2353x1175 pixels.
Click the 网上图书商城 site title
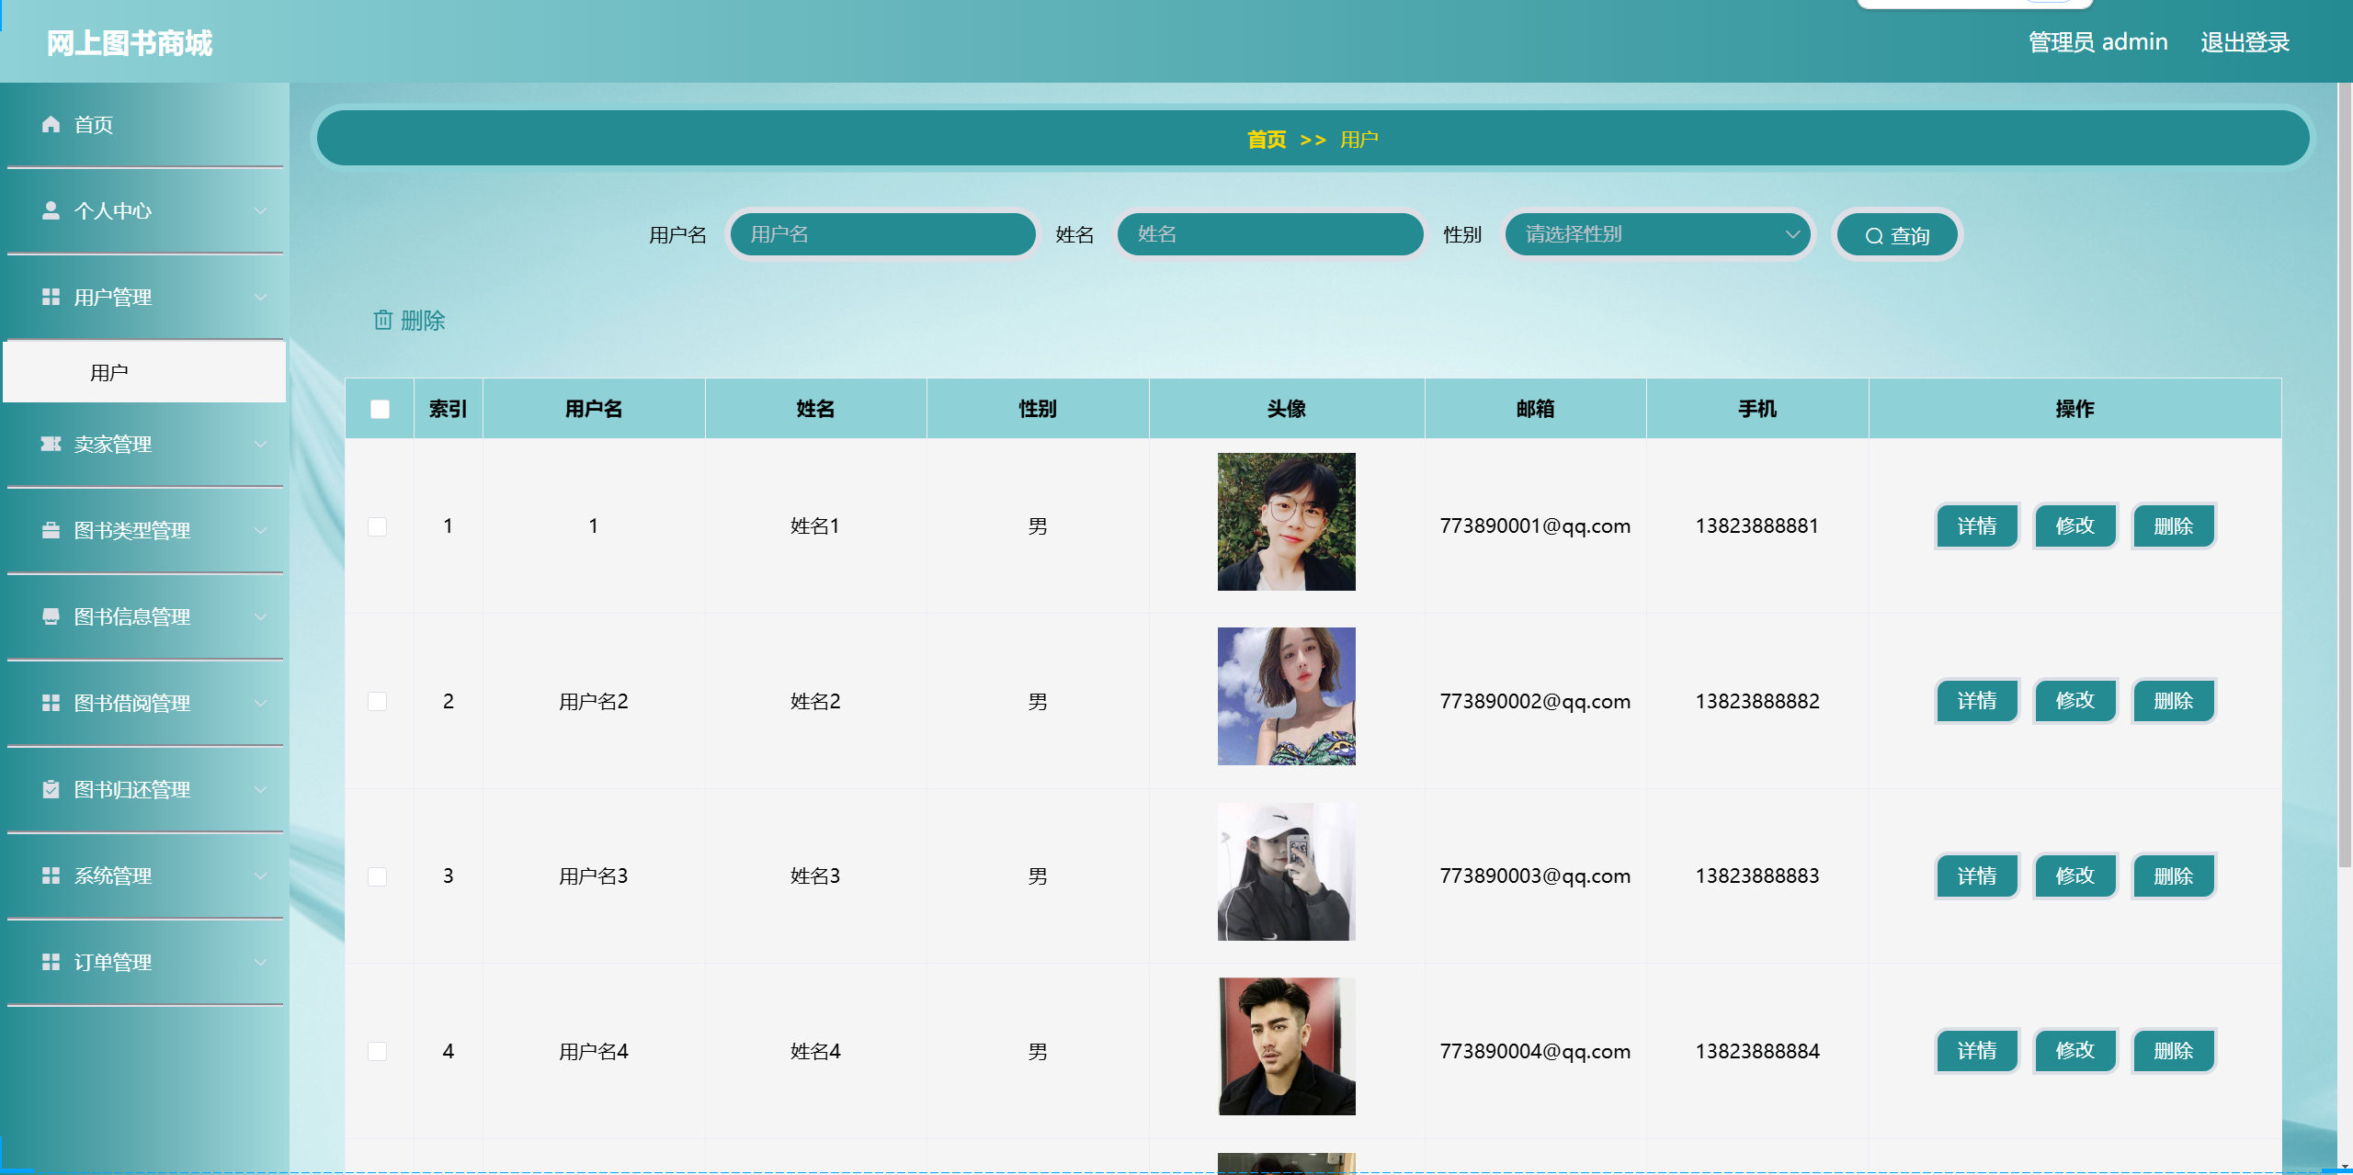tap(130, 43)
